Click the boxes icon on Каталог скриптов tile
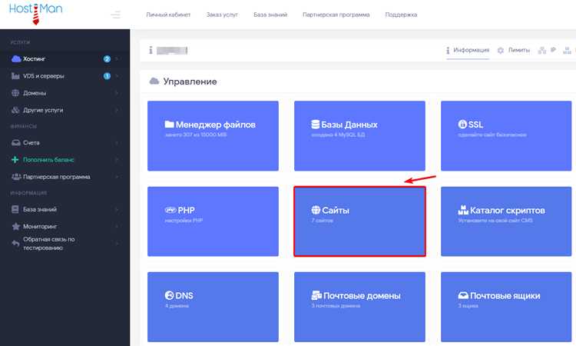 463,210
